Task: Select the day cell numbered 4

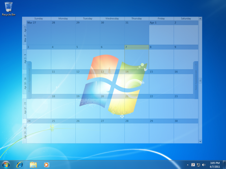Action: point(63,57)
